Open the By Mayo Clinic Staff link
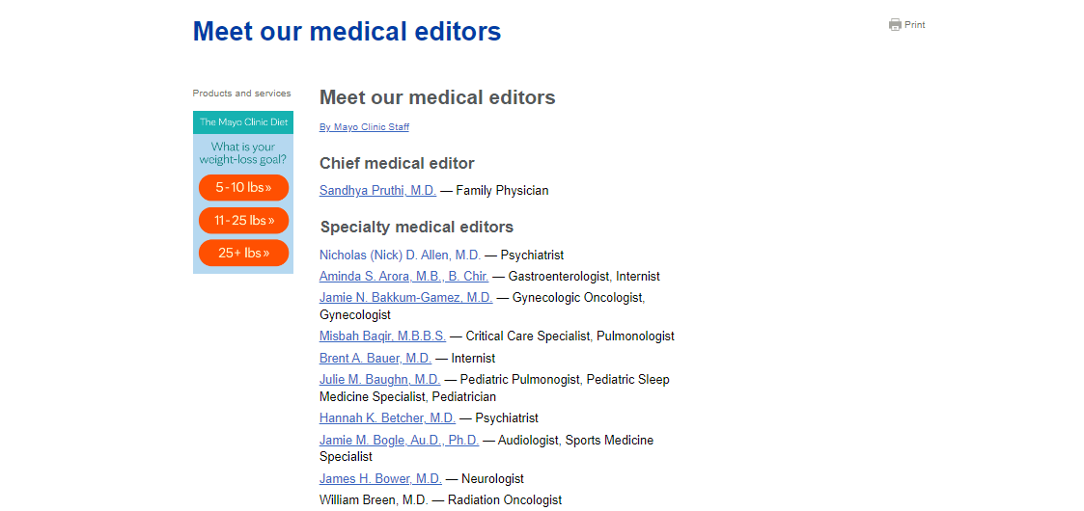The image size is (1084, 511). coord(364,127)
